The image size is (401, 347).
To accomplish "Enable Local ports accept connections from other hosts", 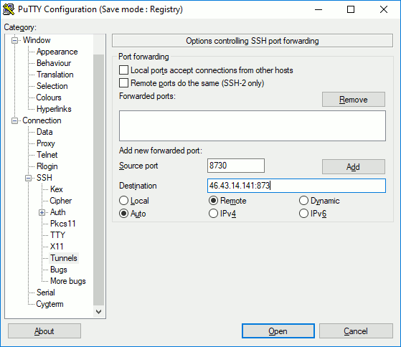I will (x=124, y=70).
